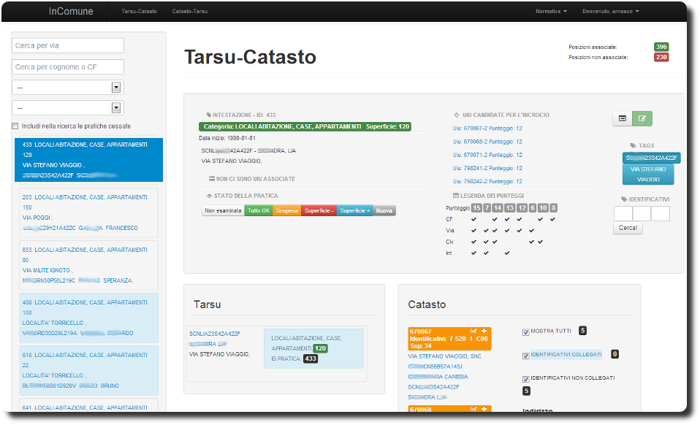Go to Tarsu-Catasto in top navigation
Image resolution: width=700 pixels, height=425 pixels.
[139, 12]
